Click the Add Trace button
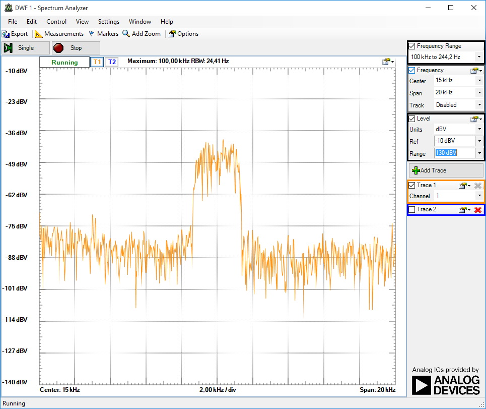This screenshot has height=409, width=486. 446,170
